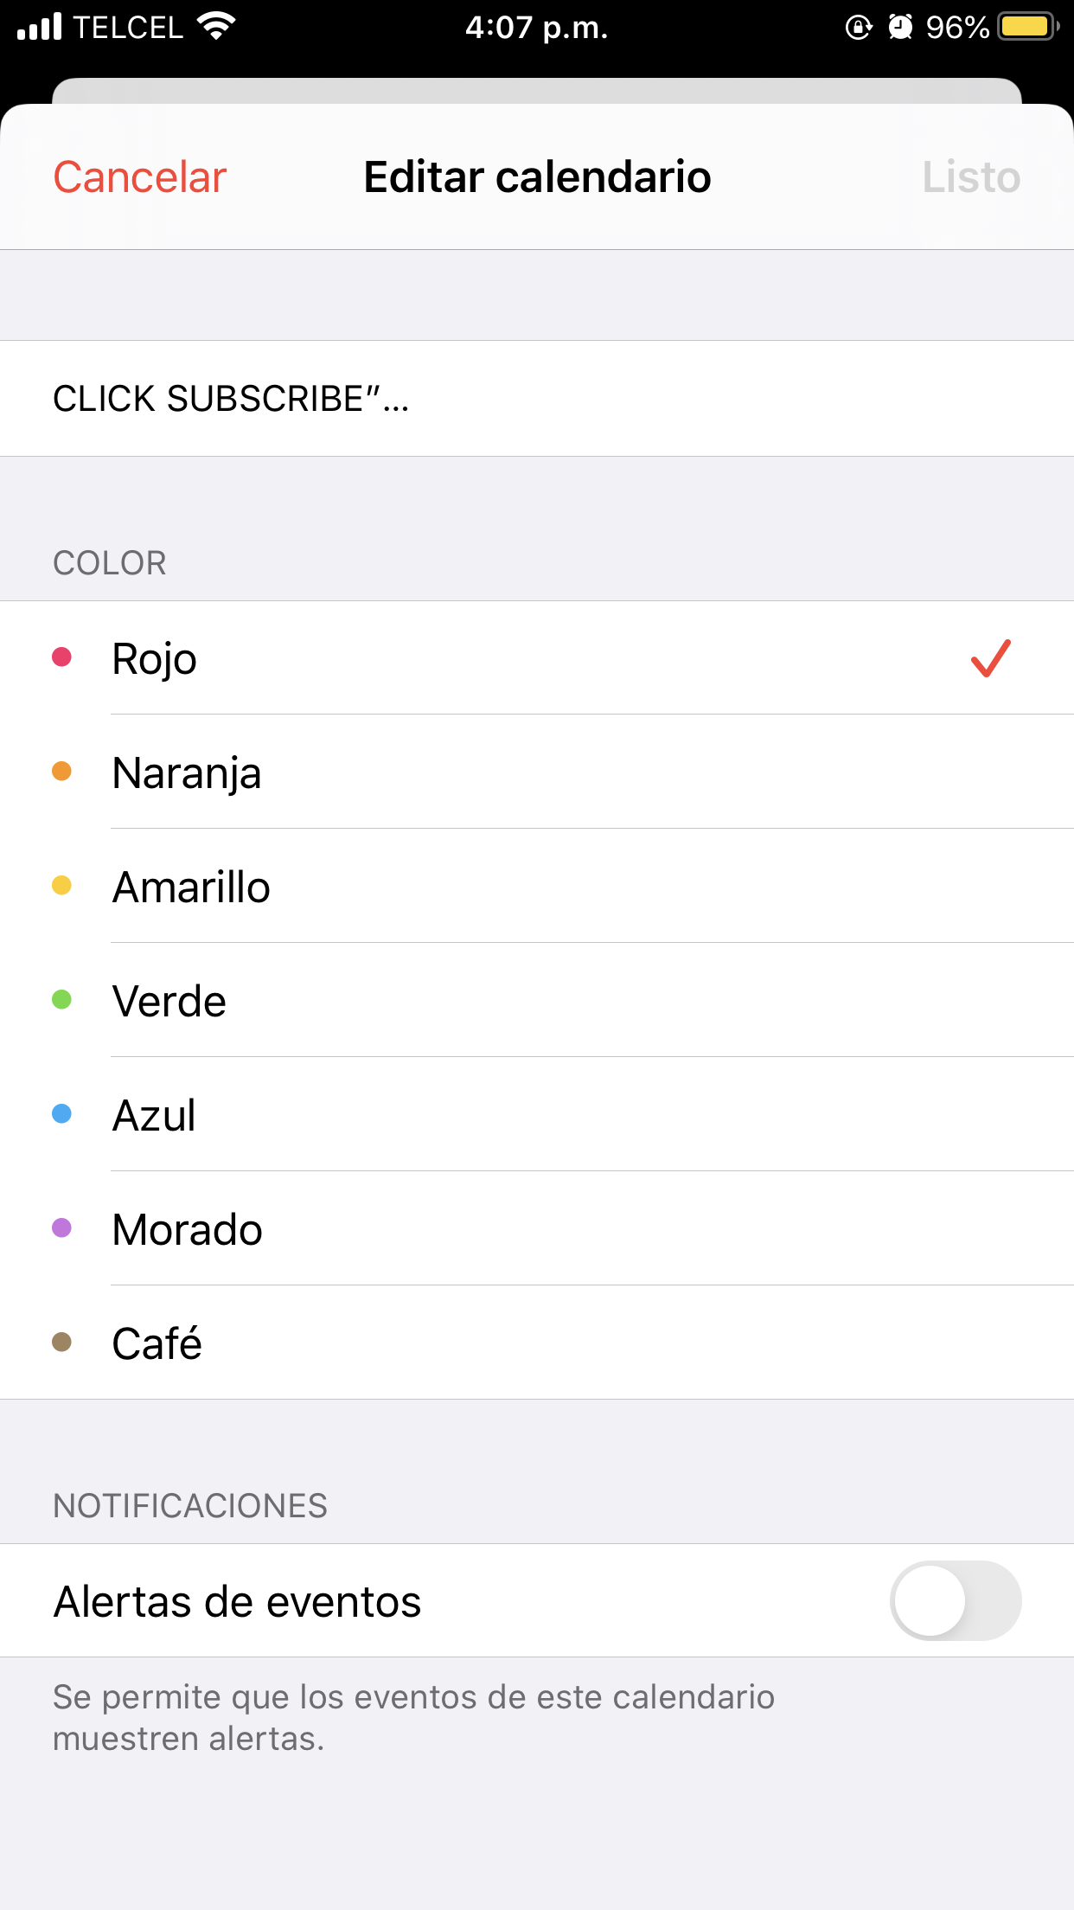1074x1910 pixels.
Task: Choose the Azul color option
Action: (536, 1115)
